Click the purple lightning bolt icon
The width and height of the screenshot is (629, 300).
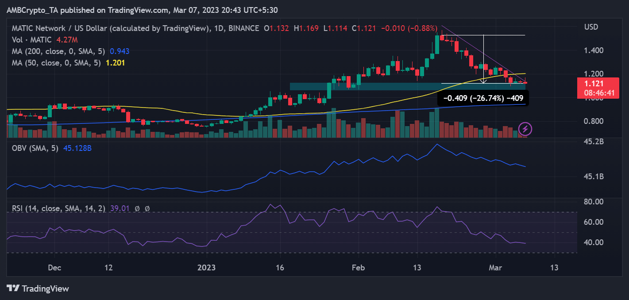click(x=525, y=129)
